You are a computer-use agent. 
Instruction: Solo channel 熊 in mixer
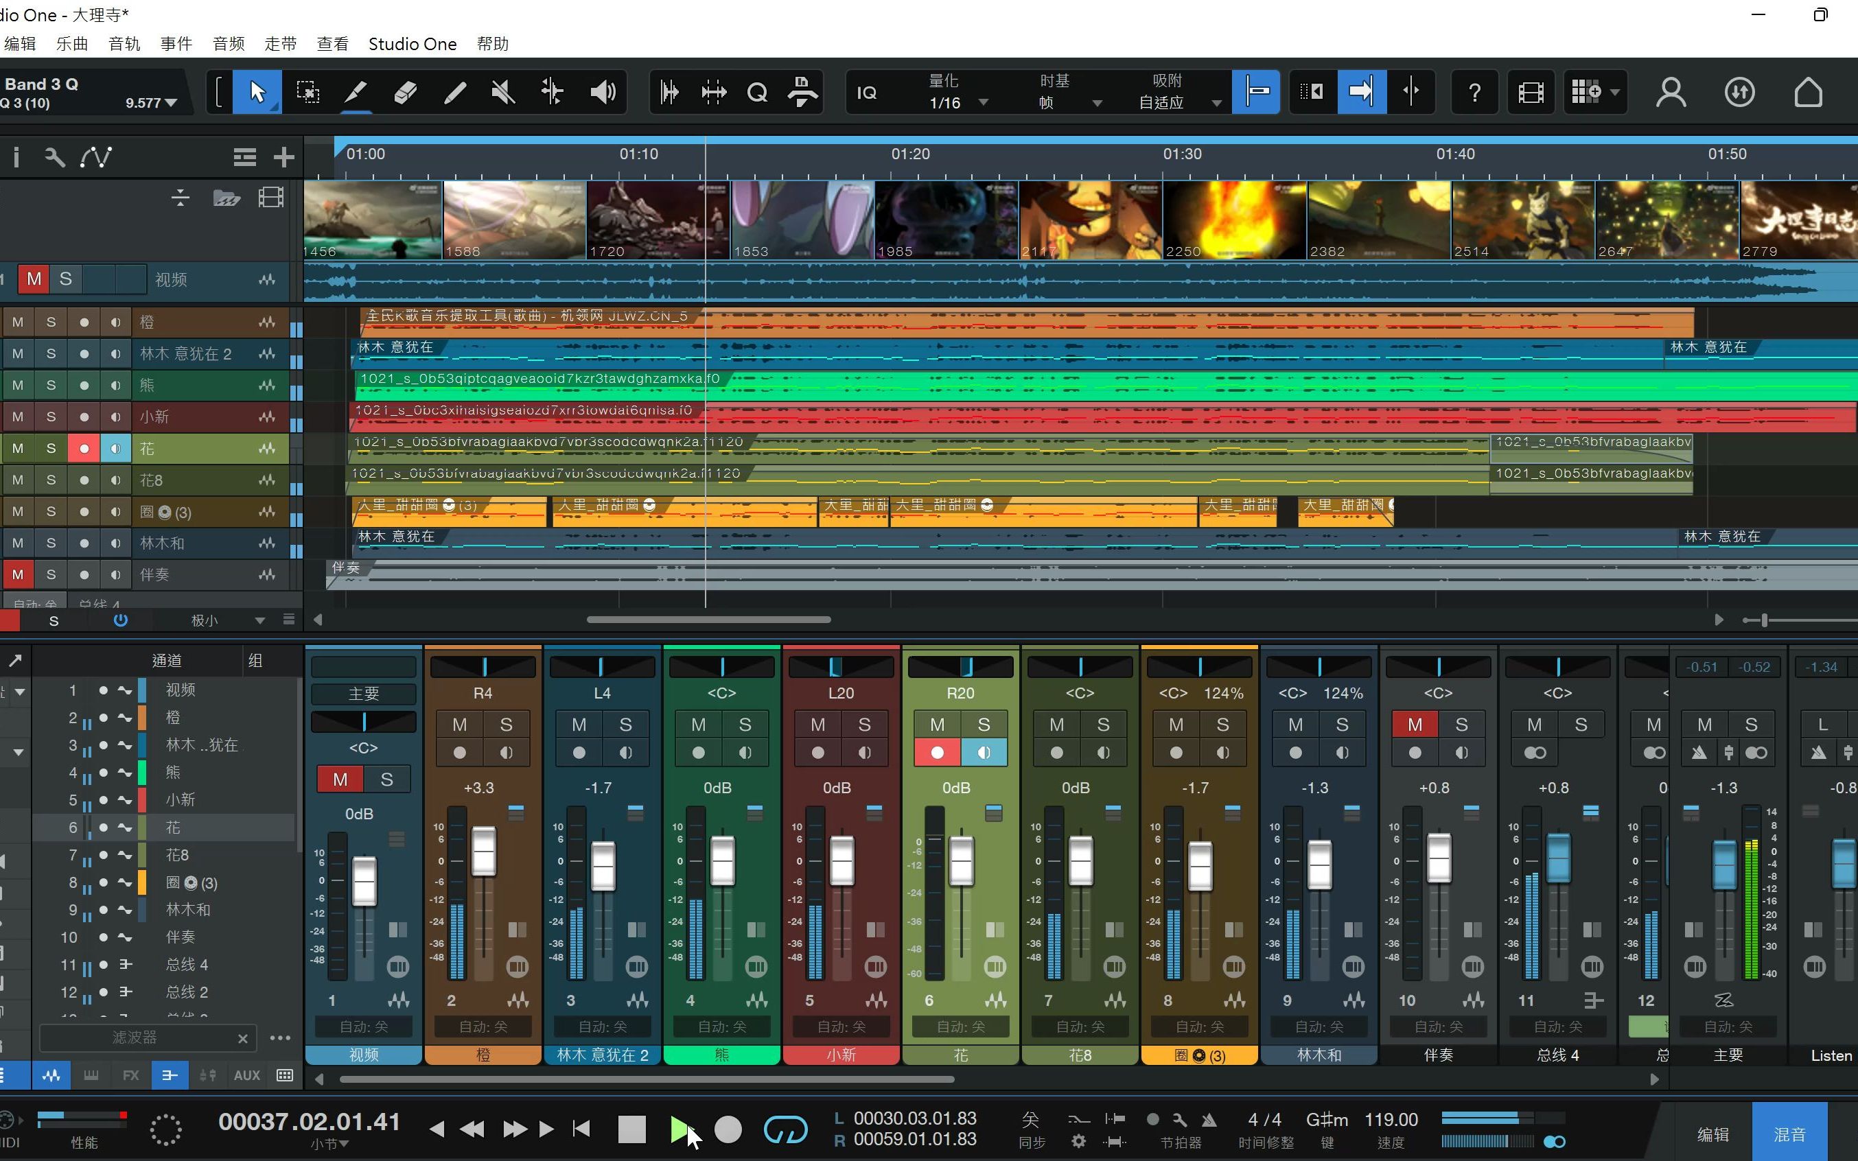pyautogui.click(x=745, y=725)
